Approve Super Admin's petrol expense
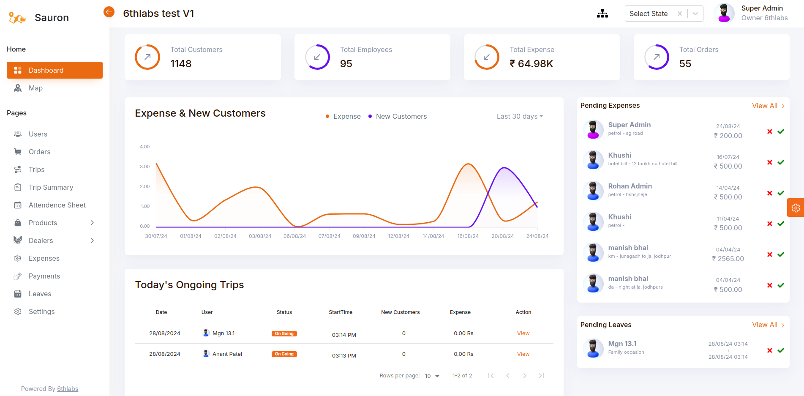Screen dimensions: 804x396 (780, 131)
